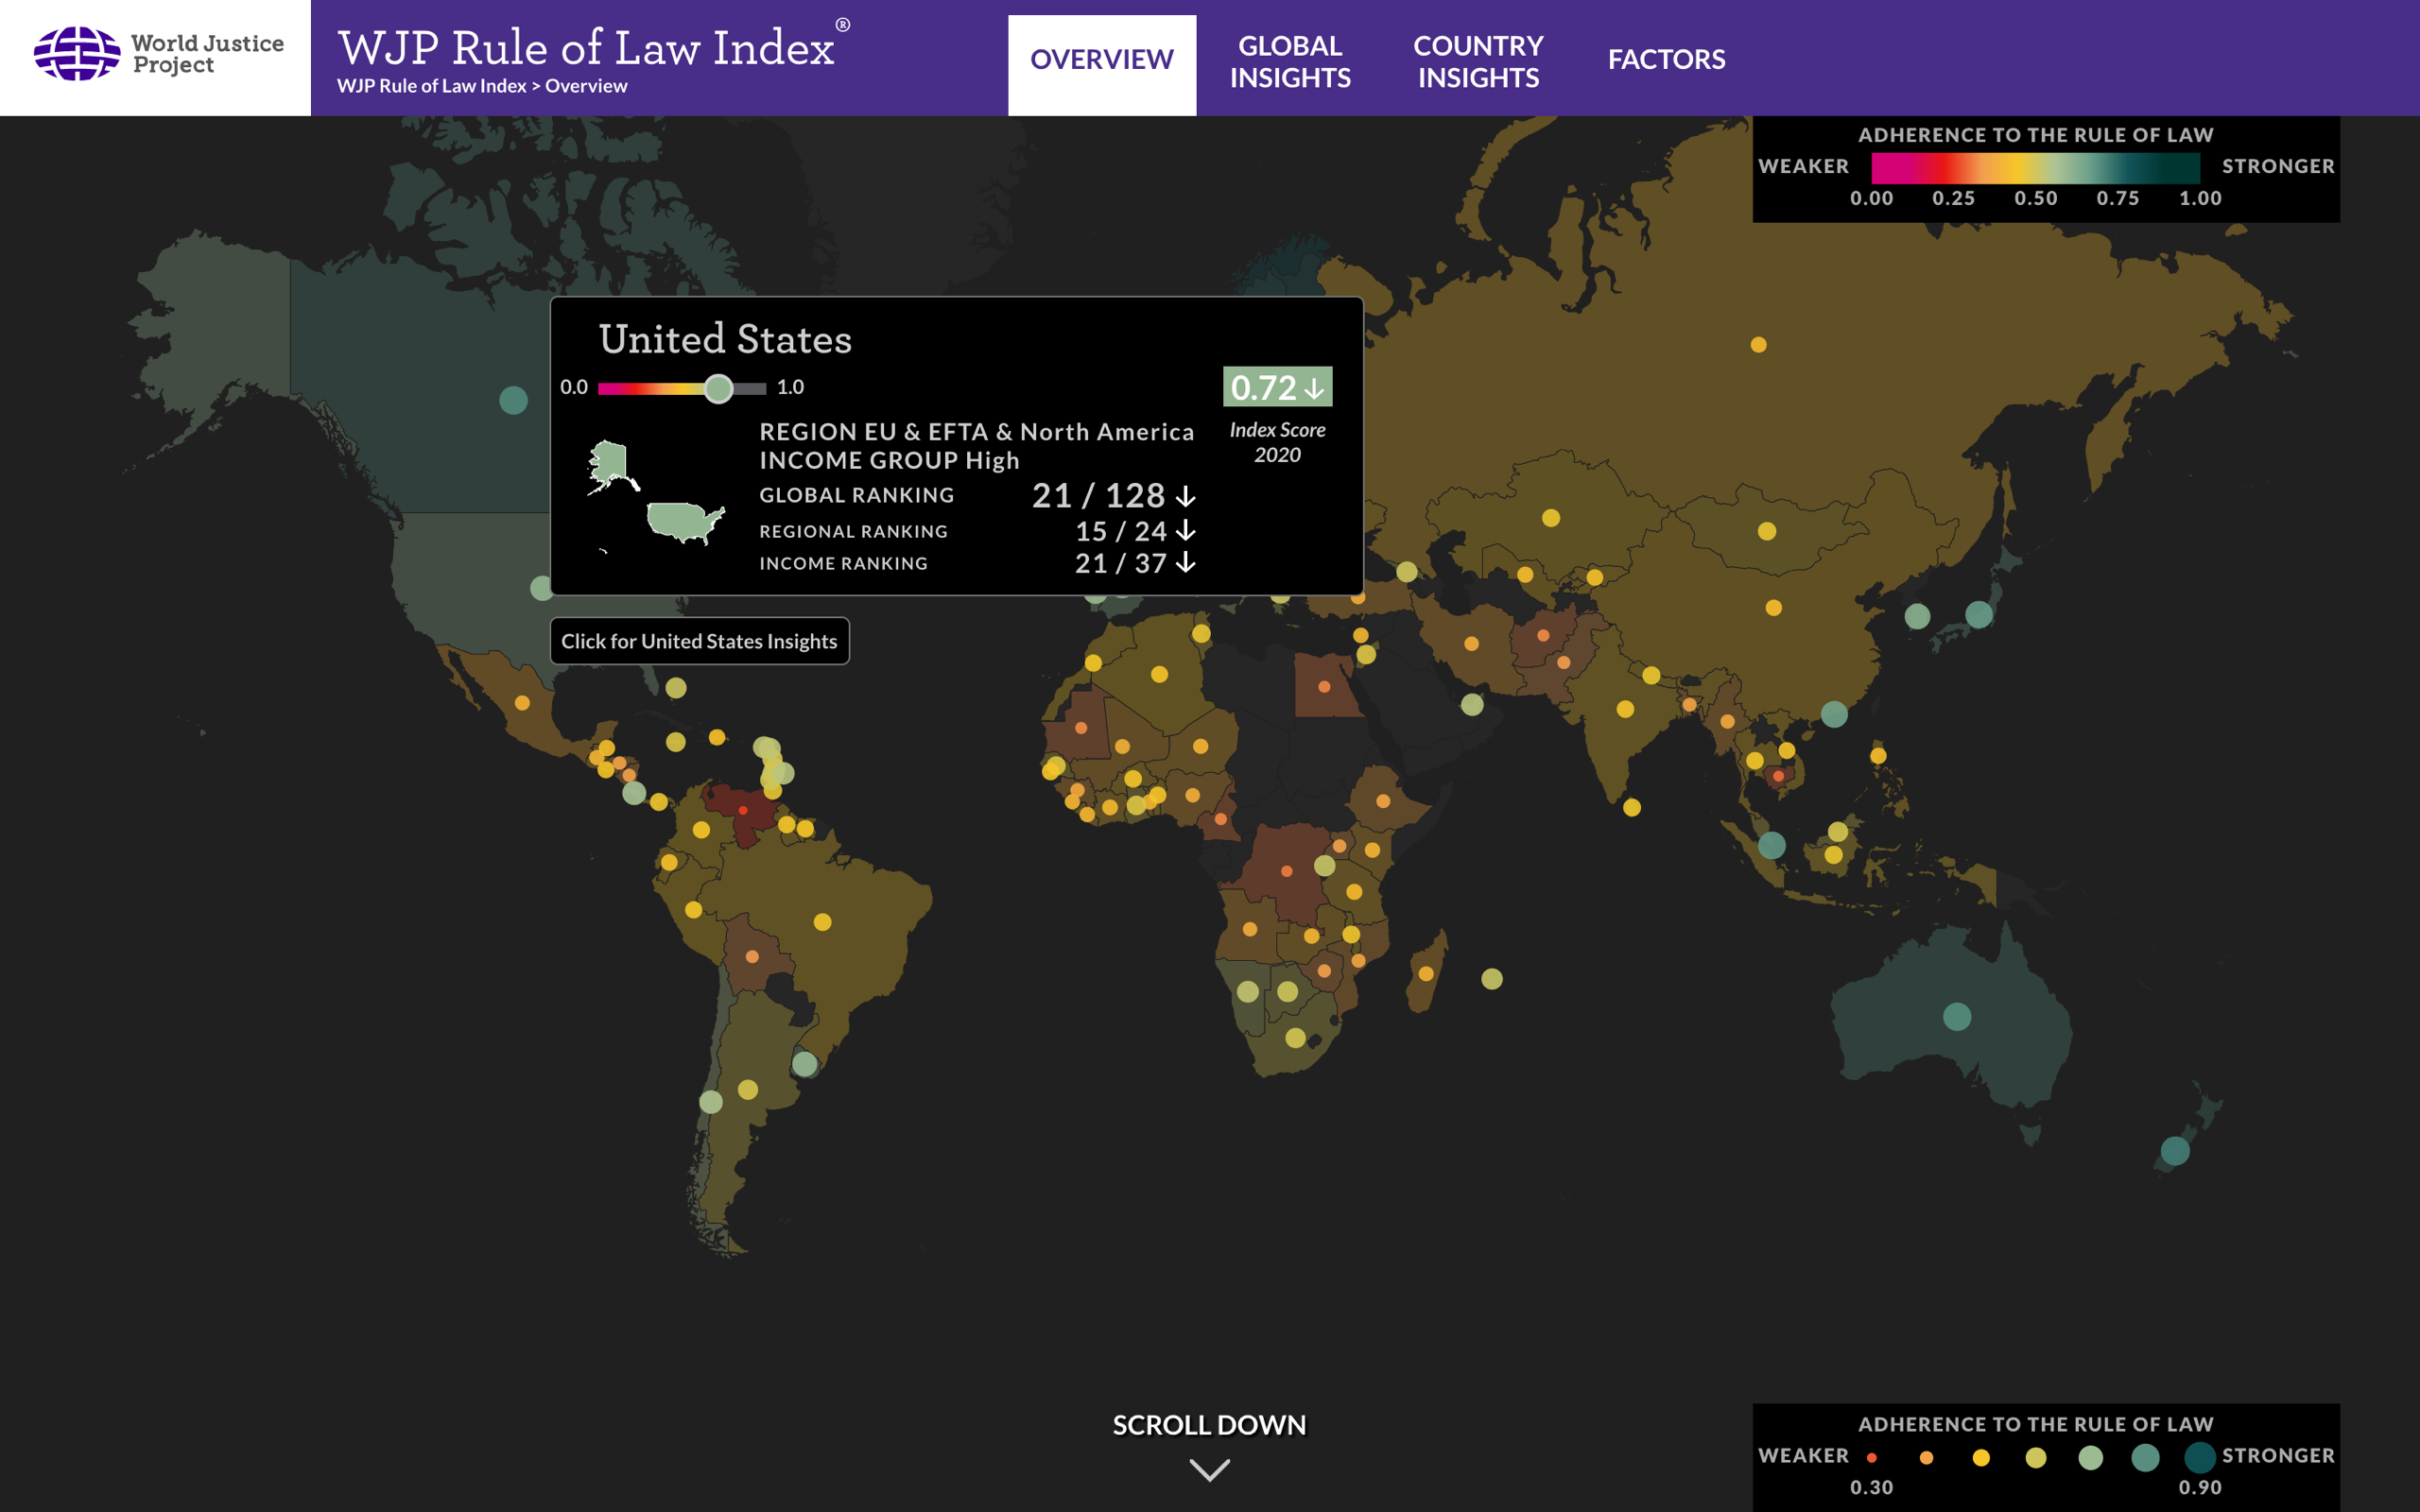This screenshot has width=2420, height=1512.
Task: Scroll down using the SCROLL DOWN button
Action: [x=1211, y=1469]
